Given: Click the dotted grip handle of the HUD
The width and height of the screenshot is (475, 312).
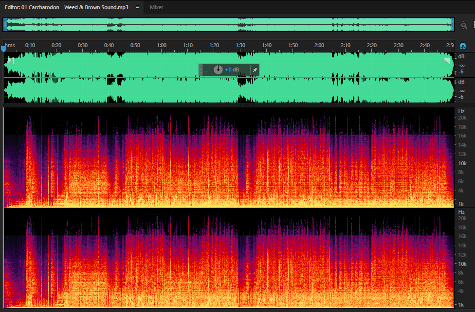Looking at the screenshot, I should [x=201, y=70].
